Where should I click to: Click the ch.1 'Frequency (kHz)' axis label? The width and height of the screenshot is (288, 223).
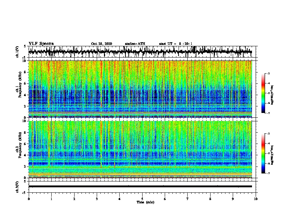[20, 85]
